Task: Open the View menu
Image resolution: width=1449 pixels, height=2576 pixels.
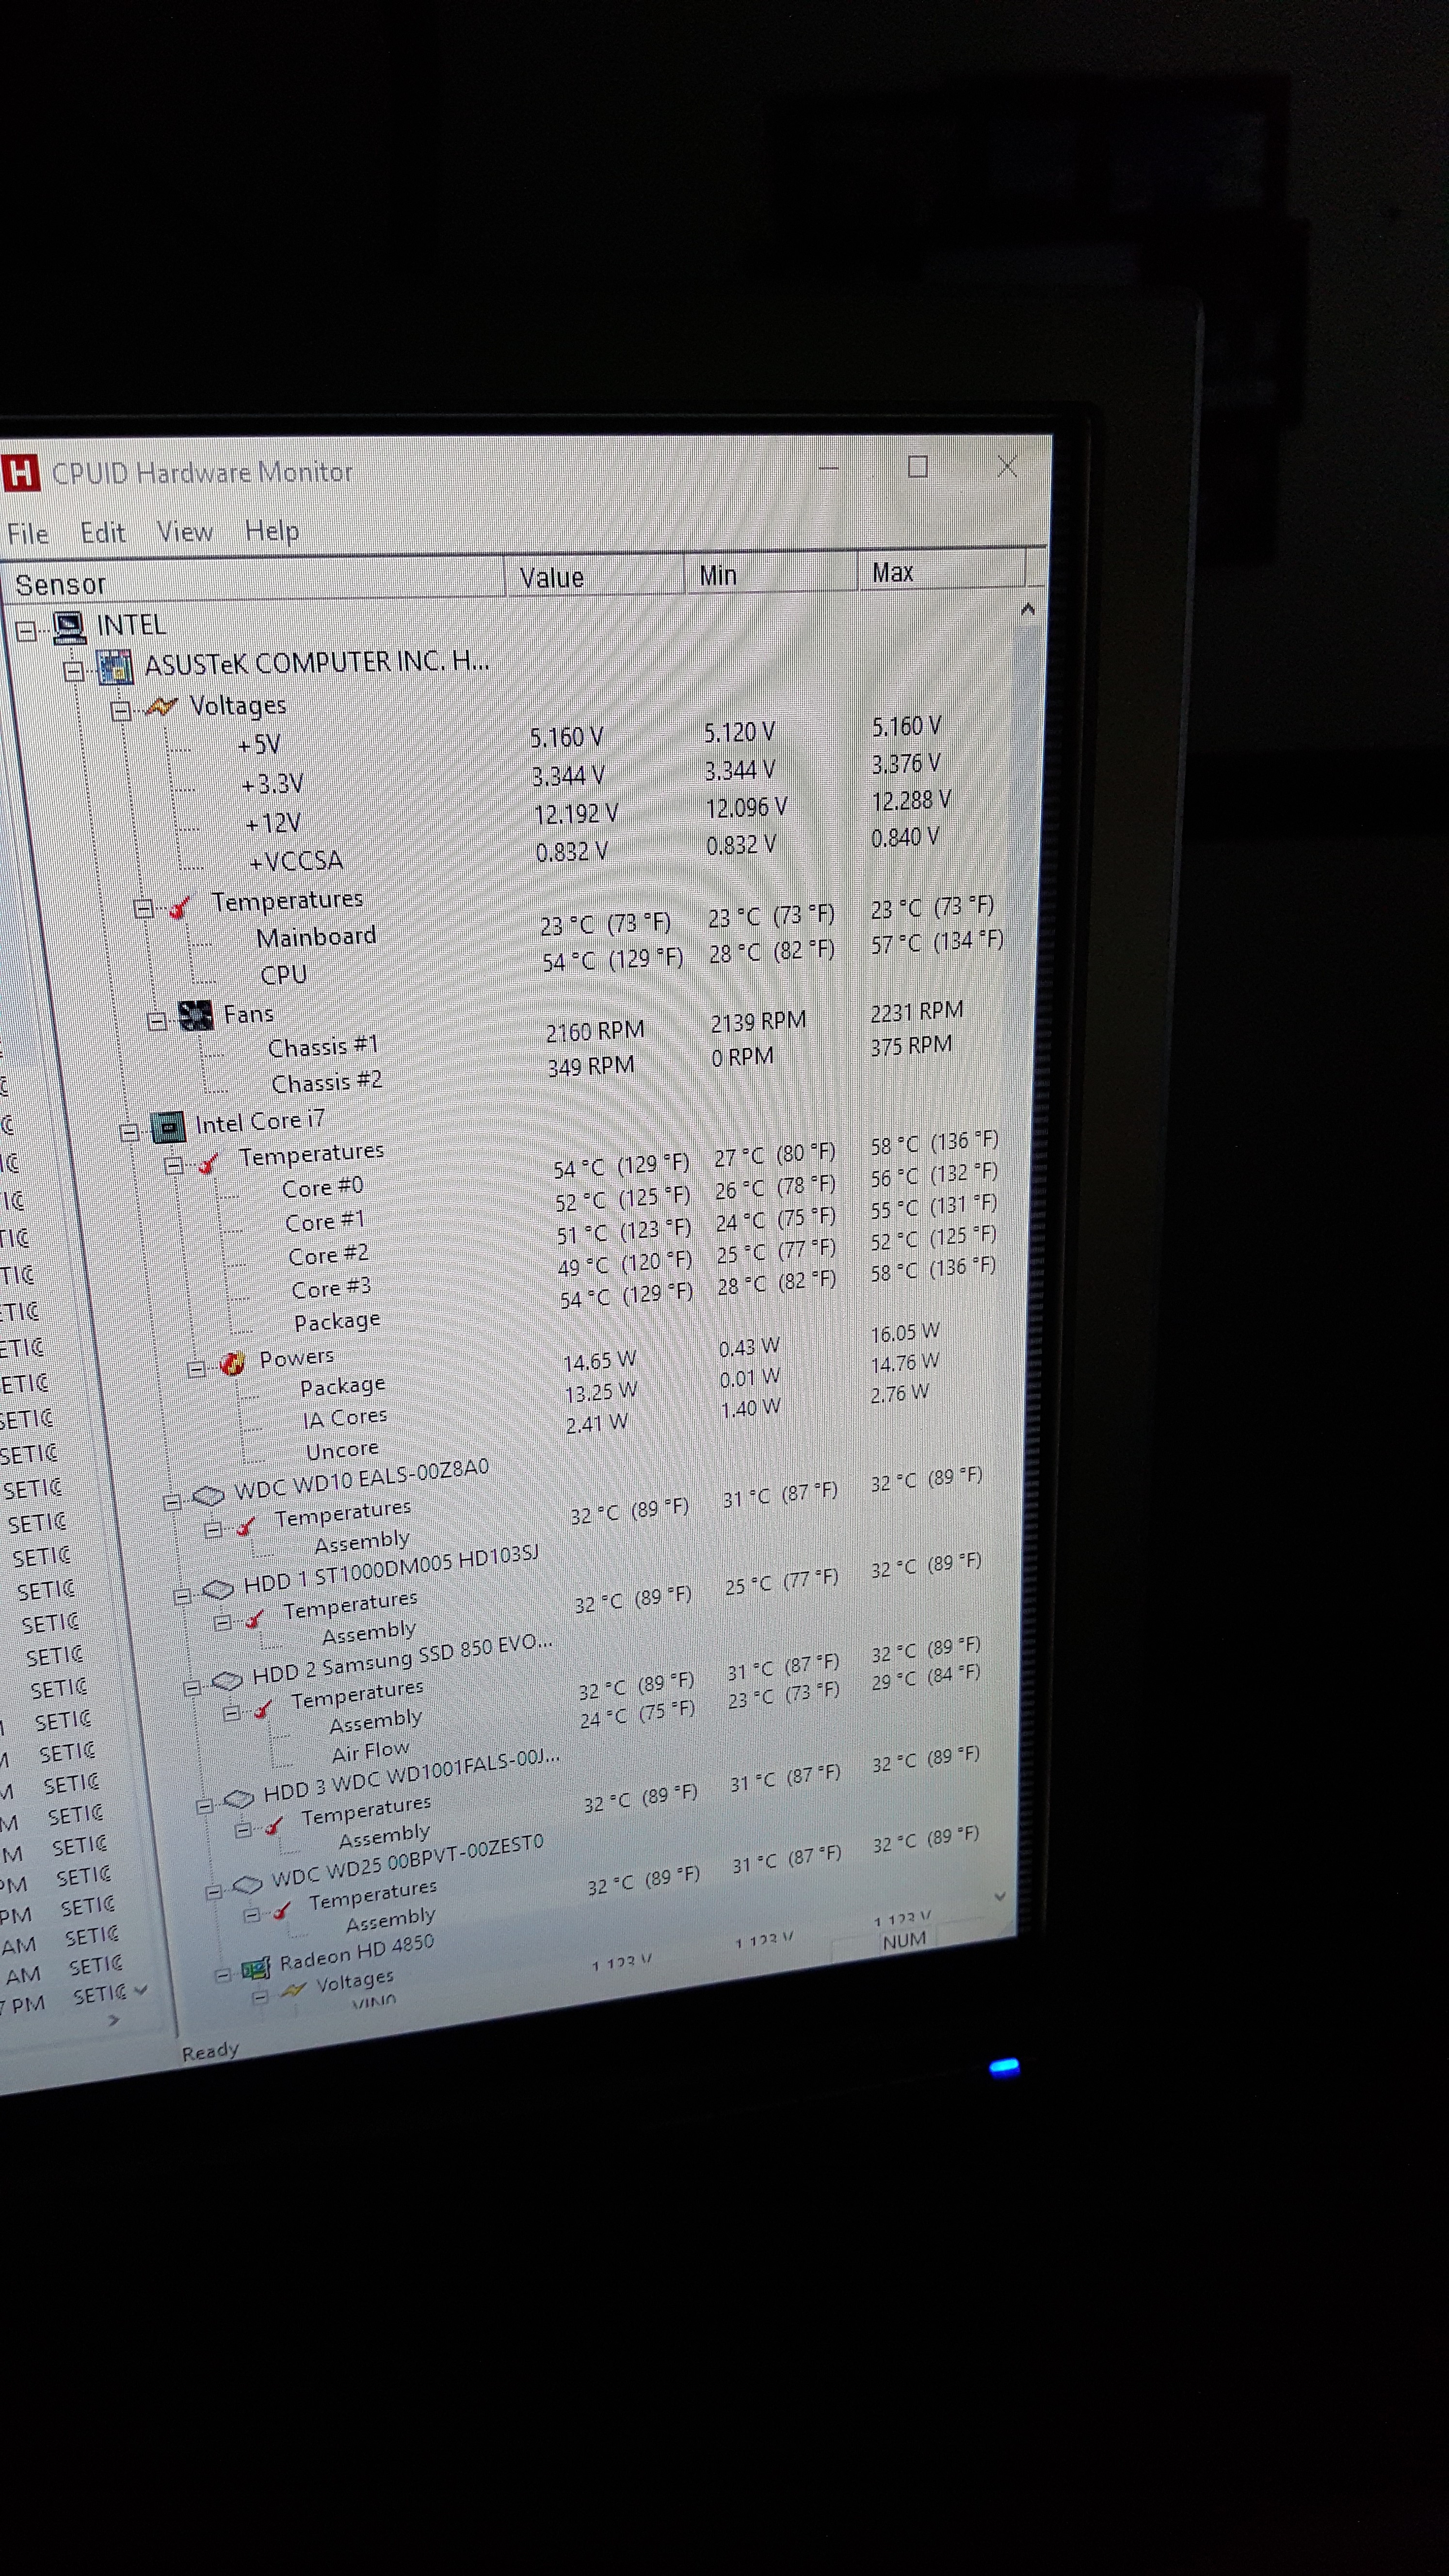Action: point(185,532)
